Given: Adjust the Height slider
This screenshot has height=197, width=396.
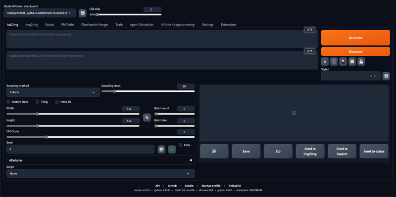Looking at the screenshot, I should [x=73, y=126].
